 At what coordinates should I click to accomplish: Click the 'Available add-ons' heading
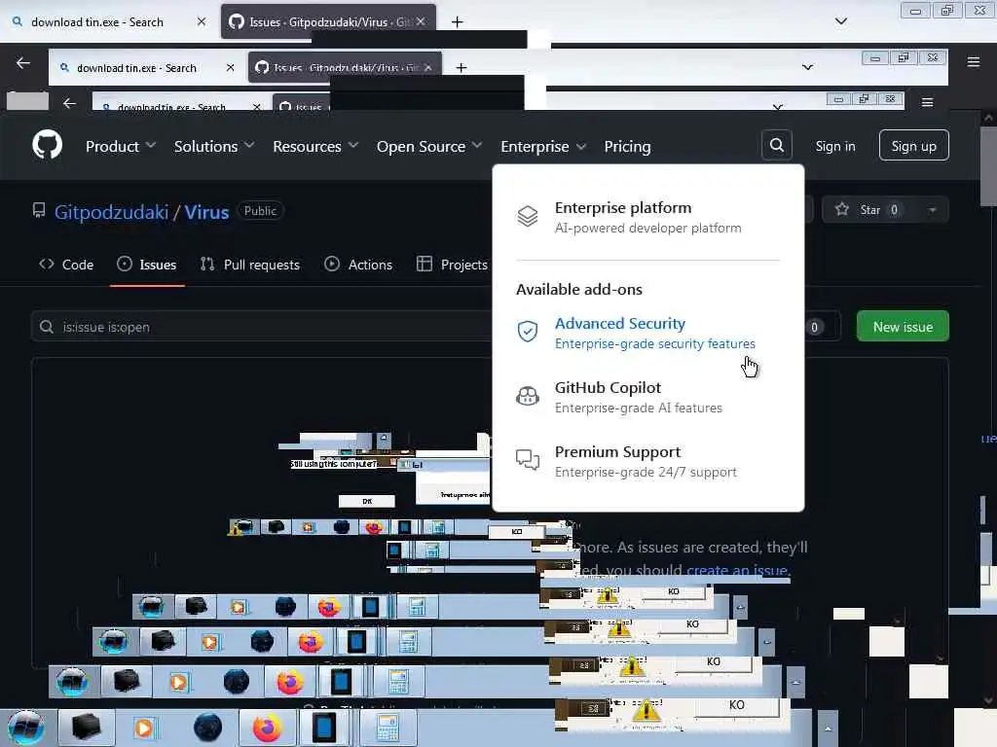pyautogui.click(x=579, y=289)
